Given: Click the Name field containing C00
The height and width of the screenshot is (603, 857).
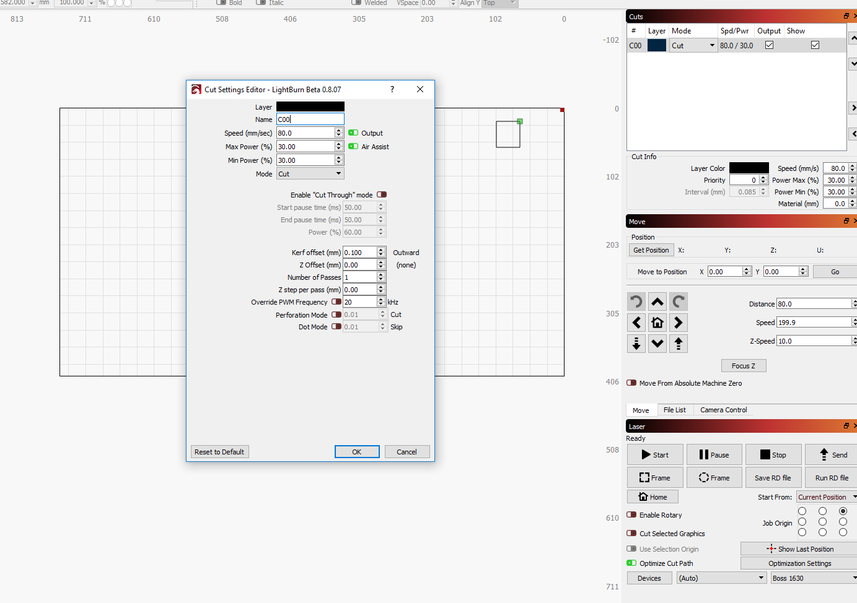Looking at the screenshot, I should tap(310, 119).
